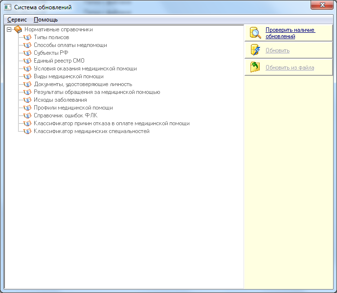This screenshot has height=293, width=337.
Task: Click the book icon beside Исходы заболевания
Action: click(x=27, y=100)
